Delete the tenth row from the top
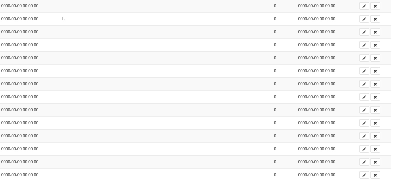The image size is (393, 179). pos(375,123)
